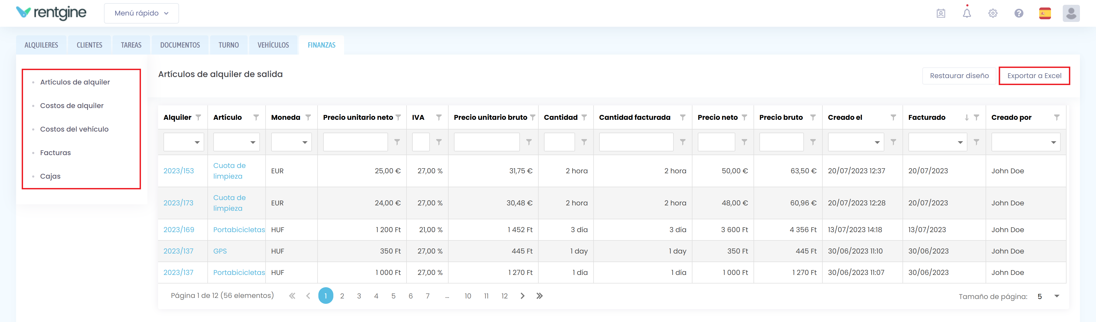The width and height of the screenshot is (1096, 322).
Task: Change language via Spanish flag icon
Action: click(1045, 13)
